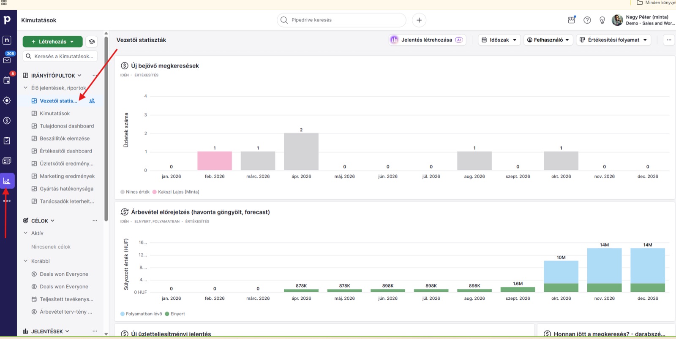
Task: Focus the Pipedrive keresés search field
Action: pyautogui.click(x=341, y=20)
